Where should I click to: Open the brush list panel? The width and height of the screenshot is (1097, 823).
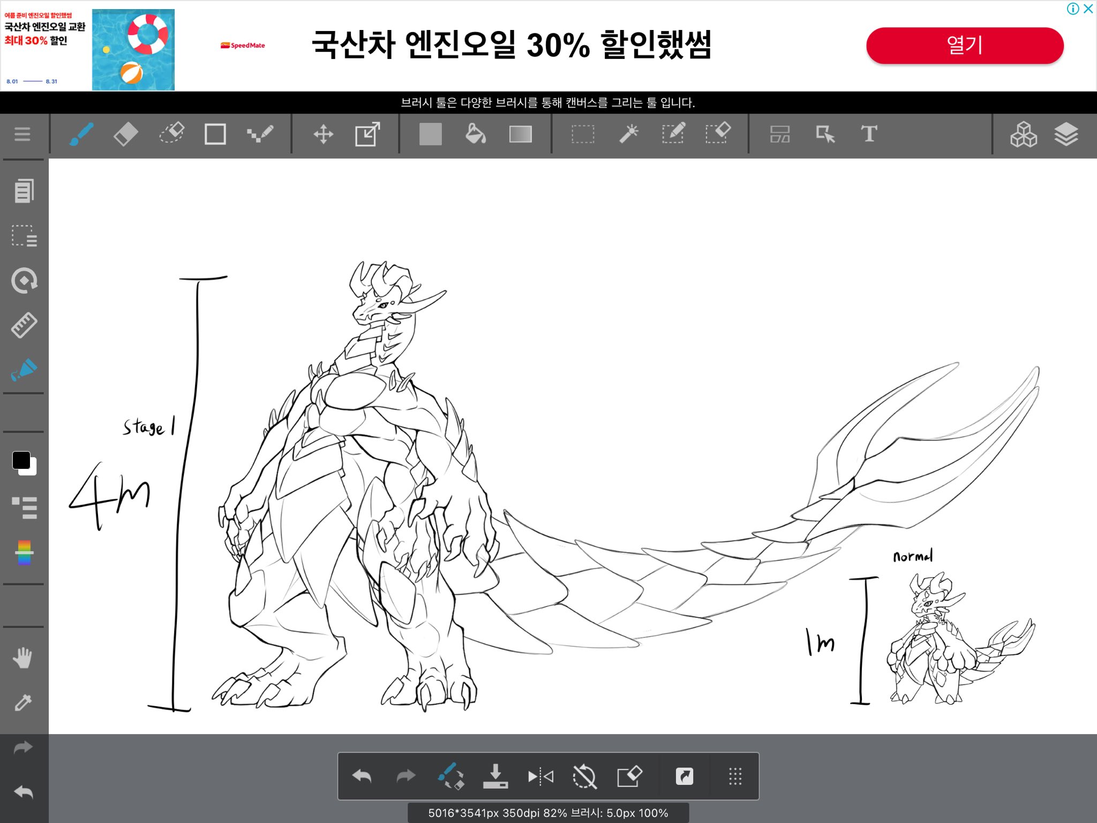coord(24,508)
